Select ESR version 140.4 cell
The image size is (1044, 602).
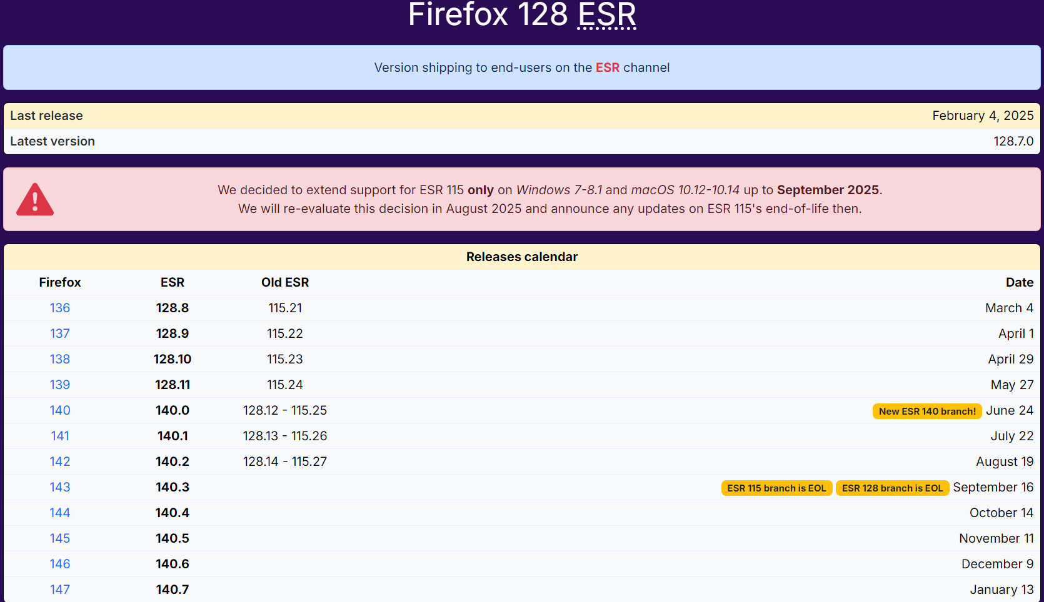173,513
